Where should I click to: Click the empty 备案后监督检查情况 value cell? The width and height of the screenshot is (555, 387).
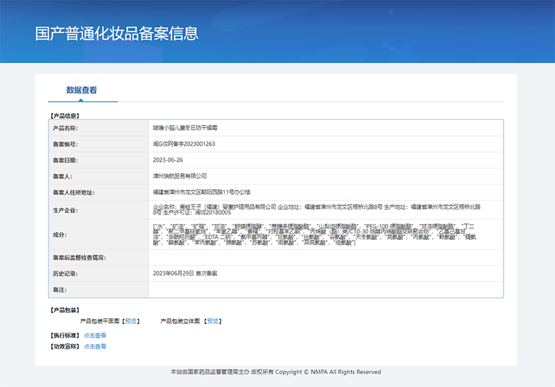(325, 258)
